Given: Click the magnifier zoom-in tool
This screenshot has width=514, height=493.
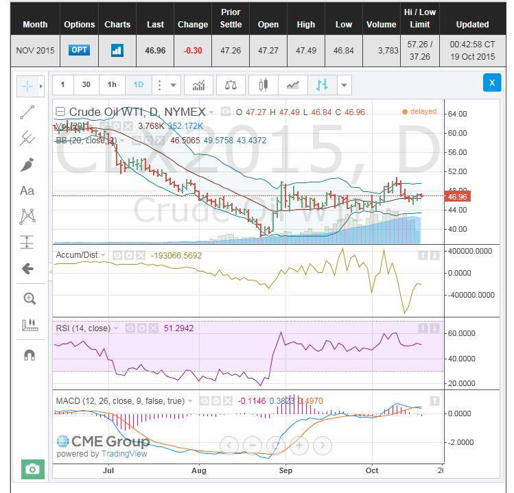Looking at the screenshot, I should point(29,298).
